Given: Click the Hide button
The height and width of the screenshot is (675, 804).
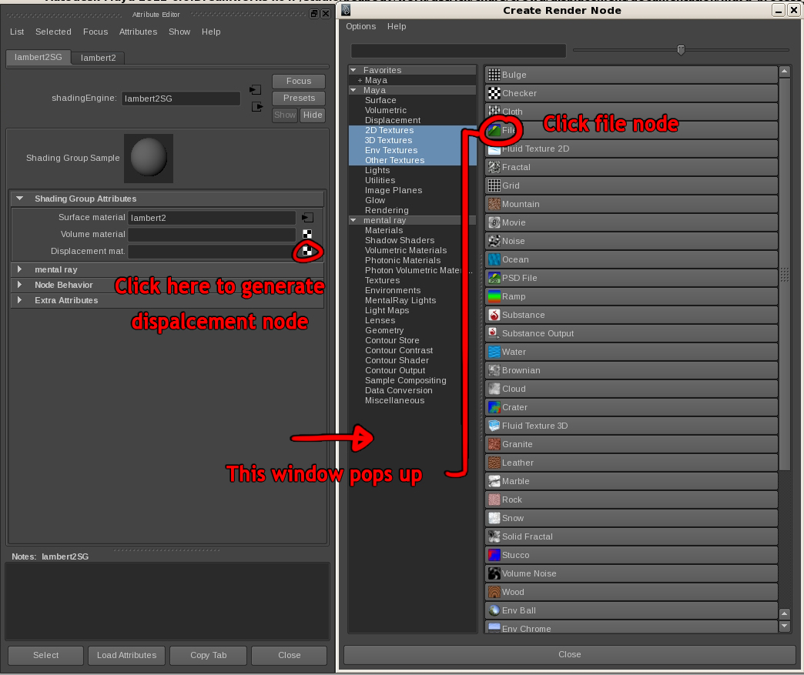Looking at the screenshot, I should [x=312, y=115].
